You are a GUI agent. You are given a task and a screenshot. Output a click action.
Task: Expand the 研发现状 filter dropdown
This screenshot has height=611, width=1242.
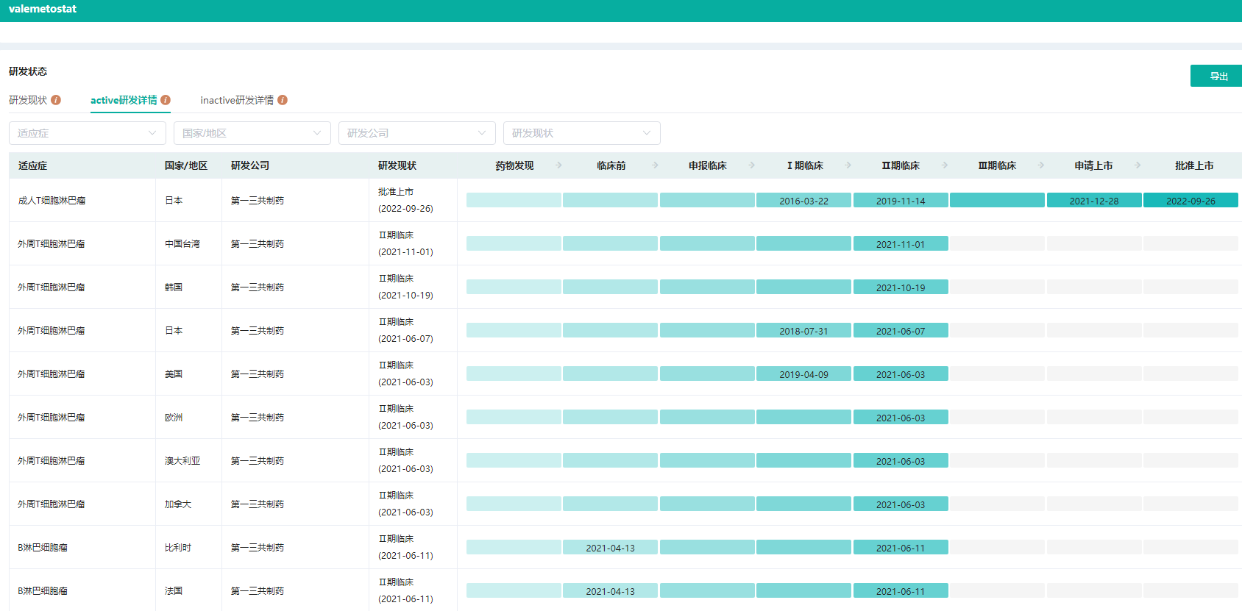click(x=581, y=133)
